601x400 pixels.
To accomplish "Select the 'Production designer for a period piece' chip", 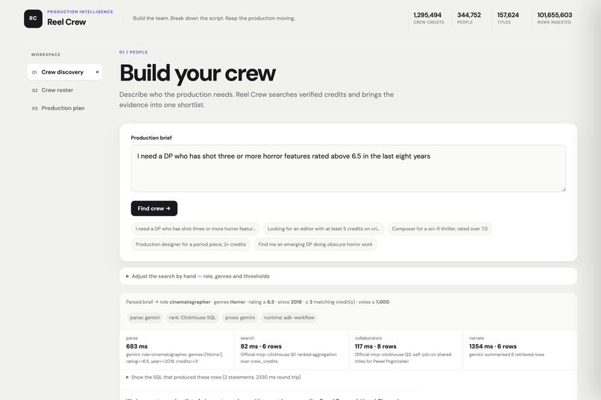I will (x=191, y=244).
